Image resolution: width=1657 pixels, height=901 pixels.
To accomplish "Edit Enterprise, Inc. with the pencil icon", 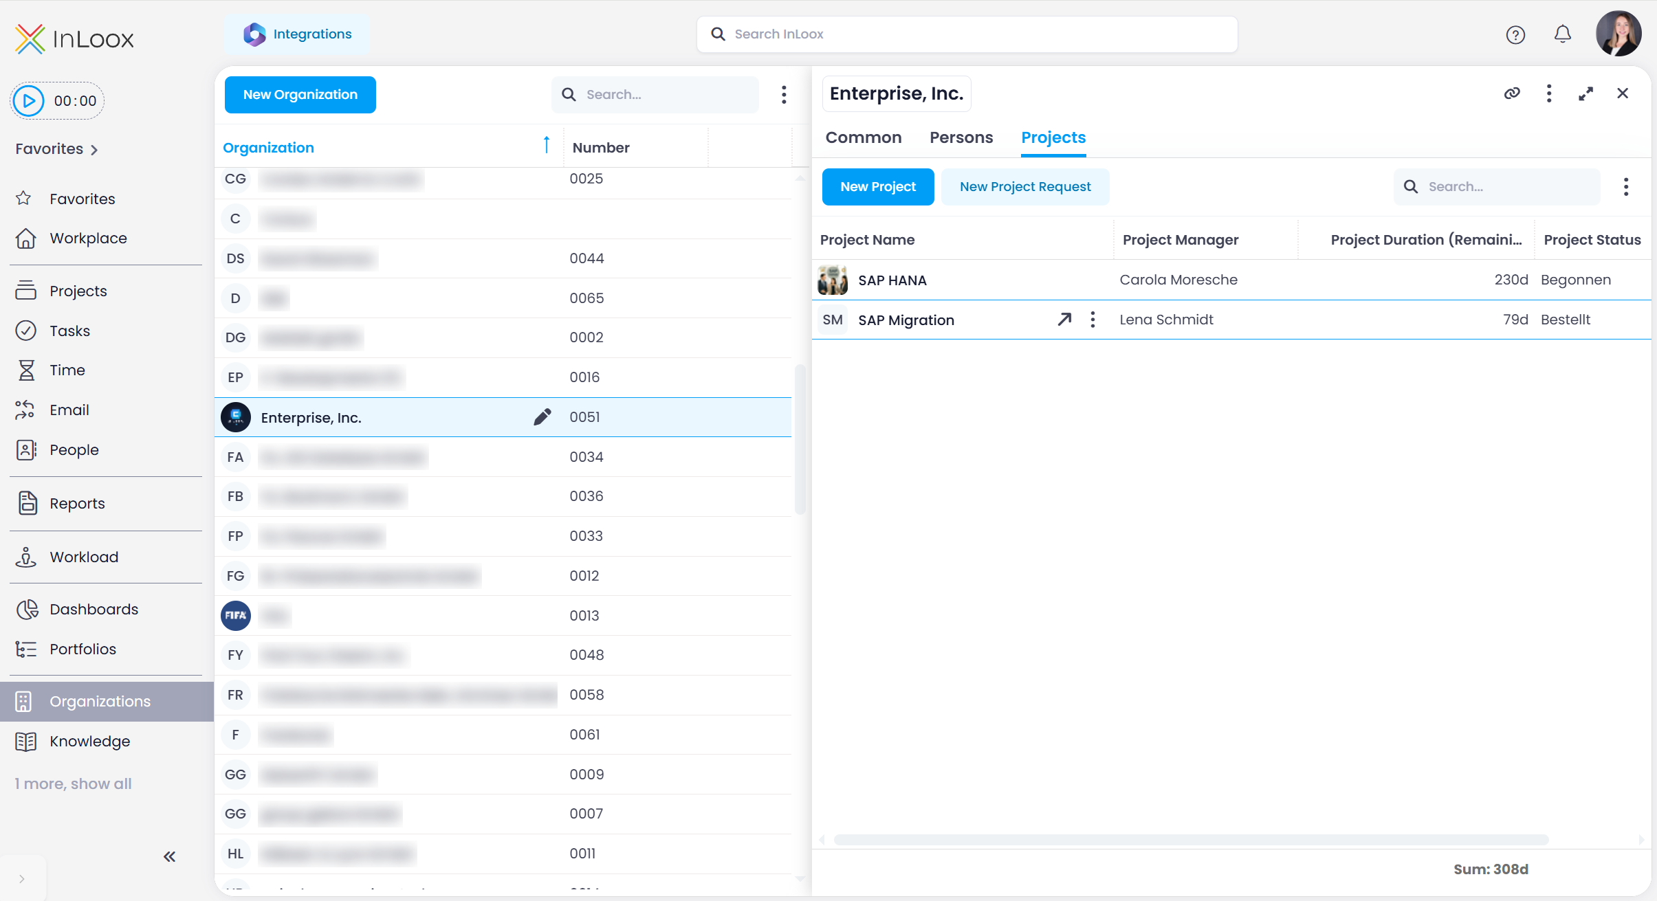I will tap(542, 417).
